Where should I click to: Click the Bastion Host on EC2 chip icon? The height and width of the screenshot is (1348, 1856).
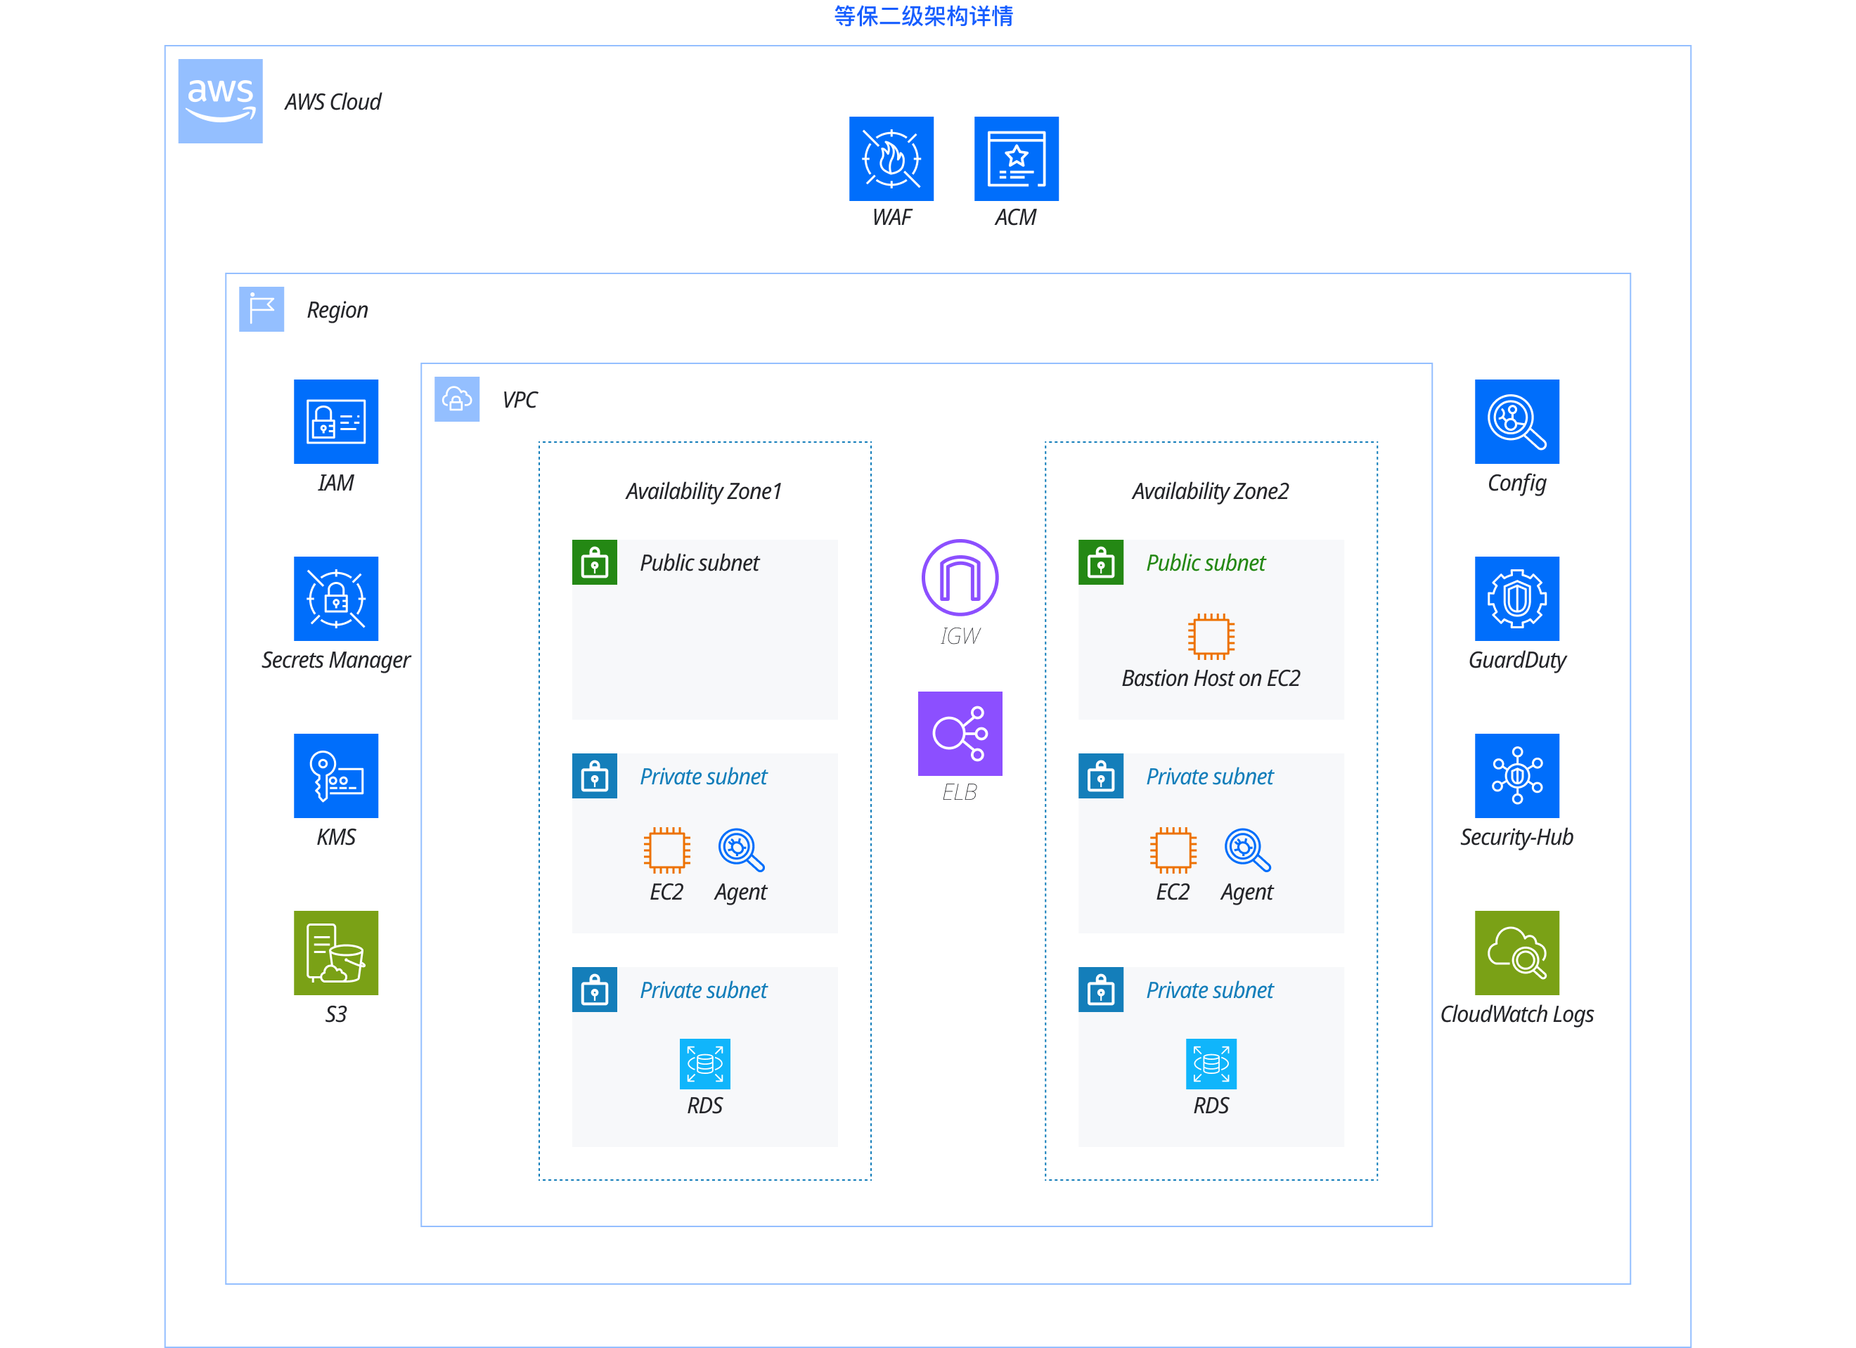tap(1211, 636)
